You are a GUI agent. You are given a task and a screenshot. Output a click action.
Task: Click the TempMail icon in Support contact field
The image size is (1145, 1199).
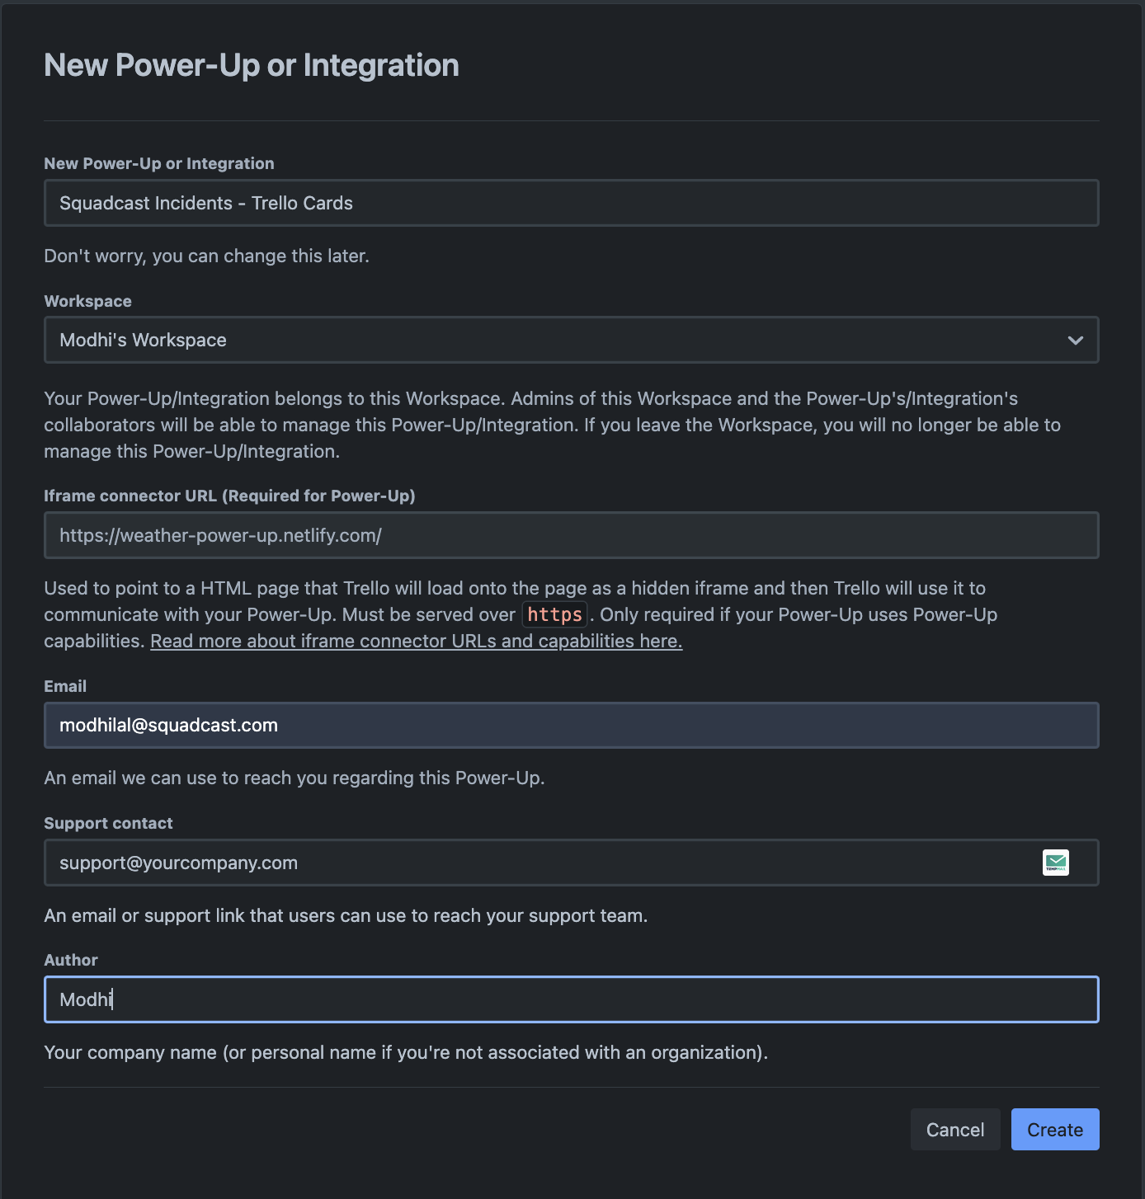tap(1055, 862)
